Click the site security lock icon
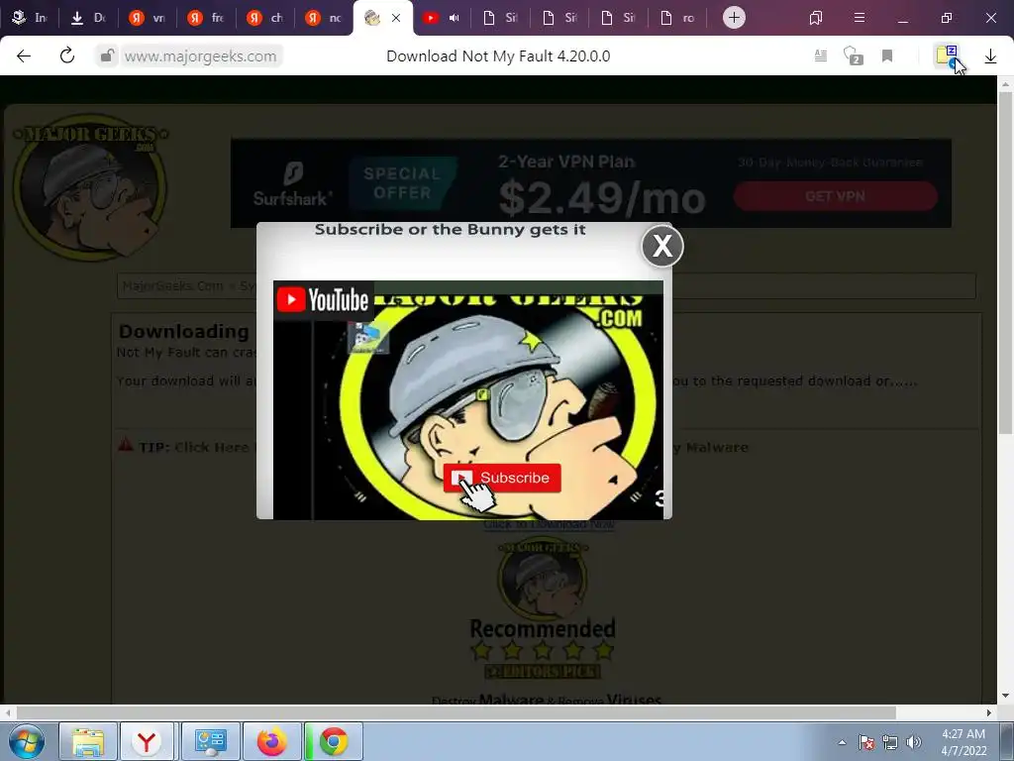Viewport: 1014px width, 761px height. [x=107, y=56]
